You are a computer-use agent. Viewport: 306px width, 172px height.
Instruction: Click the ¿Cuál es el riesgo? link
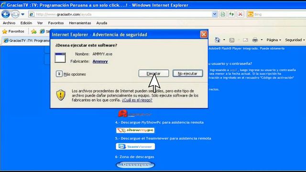click(x=137, y=100)
